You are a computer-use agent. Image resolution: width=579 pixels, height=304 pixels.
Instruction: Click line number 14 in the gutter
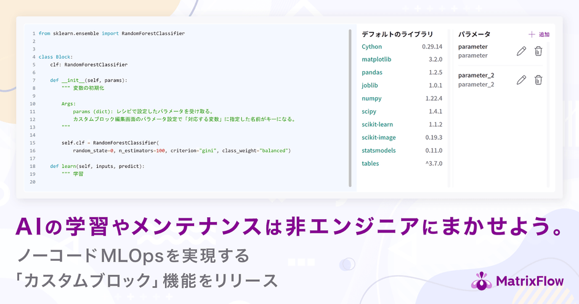click(33, 135)
